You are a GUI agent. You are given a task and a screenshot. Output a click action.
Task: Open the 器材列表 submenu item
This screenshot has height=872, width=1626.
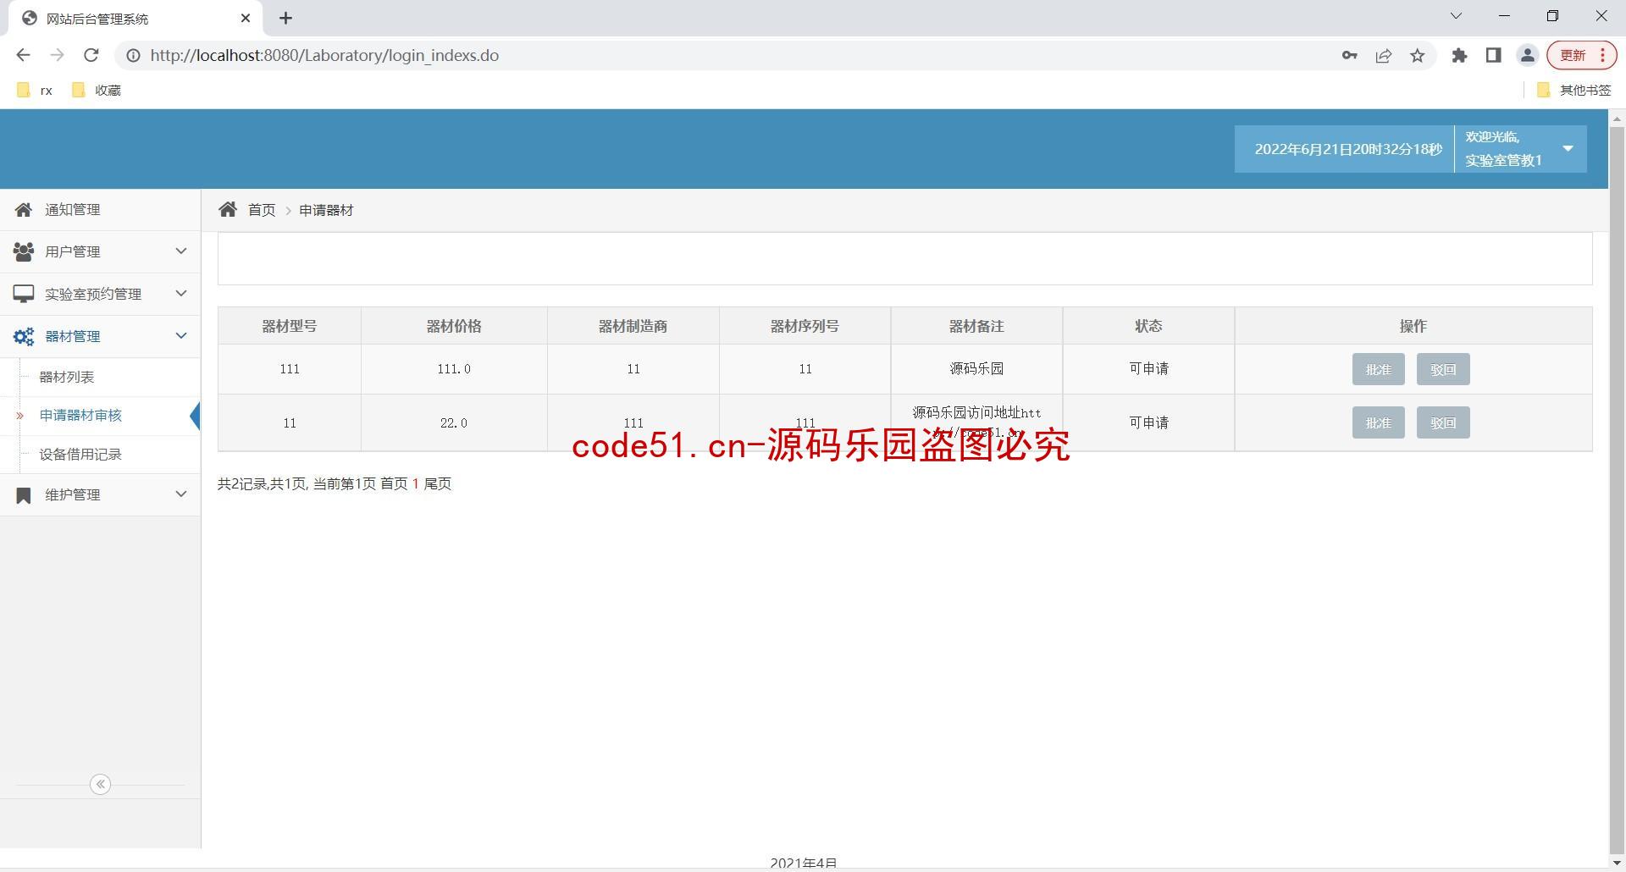pos(67,377)
